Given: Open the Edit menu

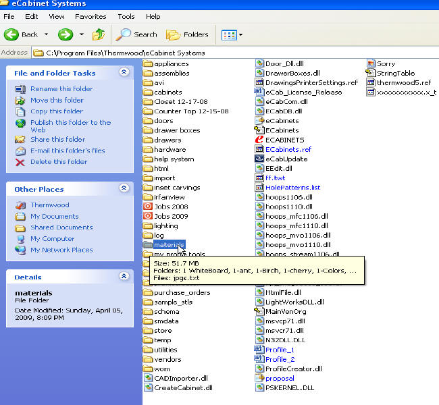Looking at the screenshot, I should tap(31, 16).
